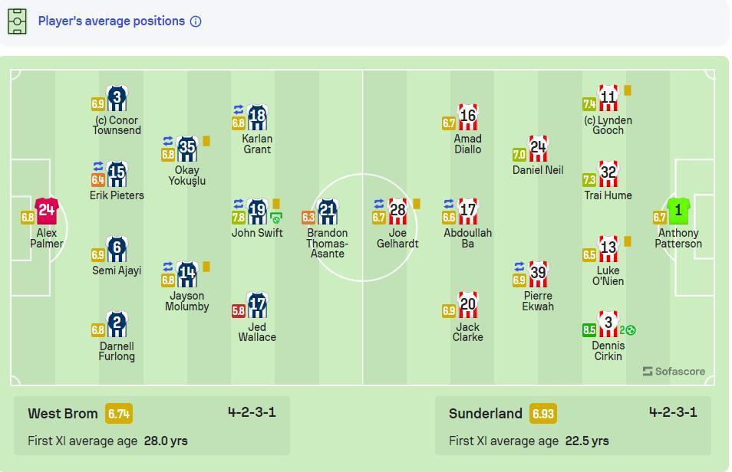Click the goal icon next to John Swift
Screen dimensions: 732x472
[x=276, y=218]
